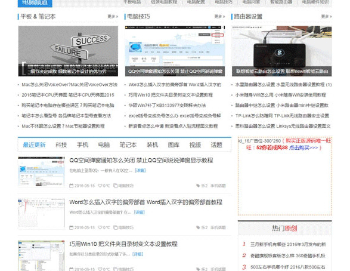
Task: Click 乐2 tag on QQ空间弹窗 article row
Action: [x=205, y=186]
